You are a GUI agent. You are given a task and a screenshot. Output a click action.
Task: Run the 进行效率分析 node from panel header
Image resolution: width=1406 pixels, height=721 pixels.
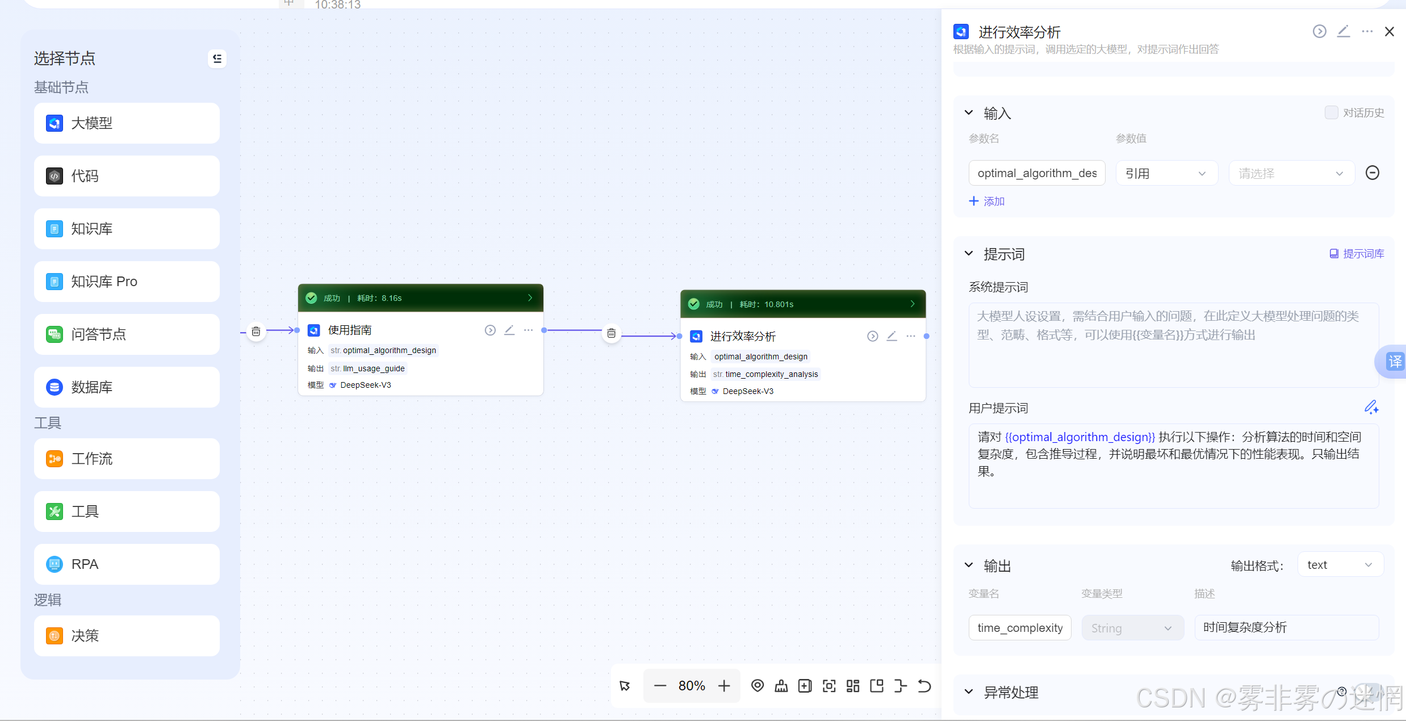[1319, 32]
